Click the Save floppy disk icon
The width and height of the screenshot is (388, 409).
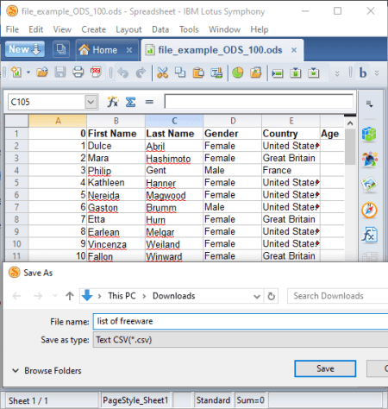pyautogui.click(x=60, y=72)
